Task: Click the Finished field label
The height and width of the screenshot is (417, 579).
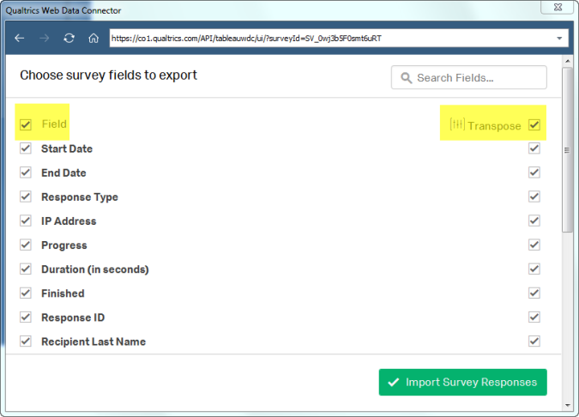Action: tap(63, 293)
